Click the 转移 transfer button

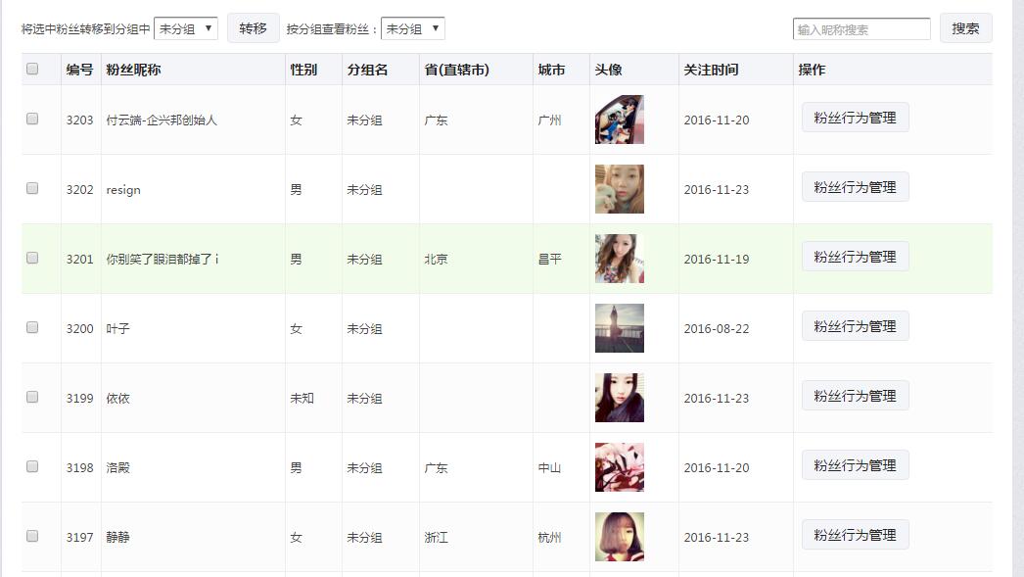tap(253, 28)
